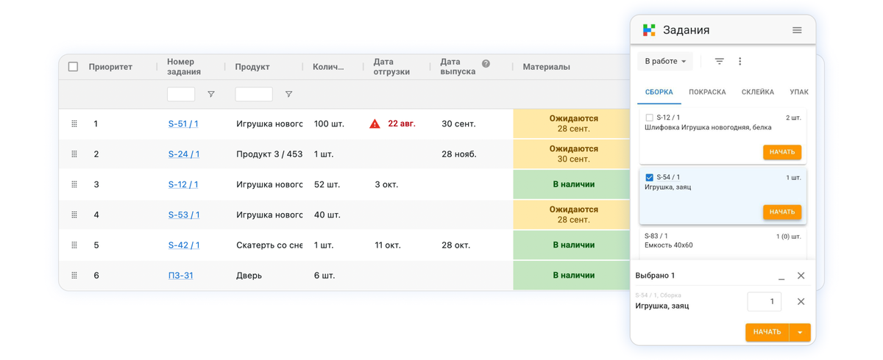The image size is (883, 360).
Task: Grab the drag handle of priority row 2
Action: click(74, 154)
